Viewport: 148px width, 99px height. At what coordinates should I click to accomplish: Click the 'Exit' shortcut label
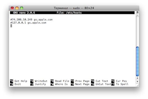click(x=18, y=84)
